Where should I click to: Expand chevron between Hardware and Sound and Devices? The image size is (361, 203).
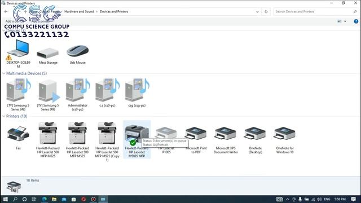(97, 11)
